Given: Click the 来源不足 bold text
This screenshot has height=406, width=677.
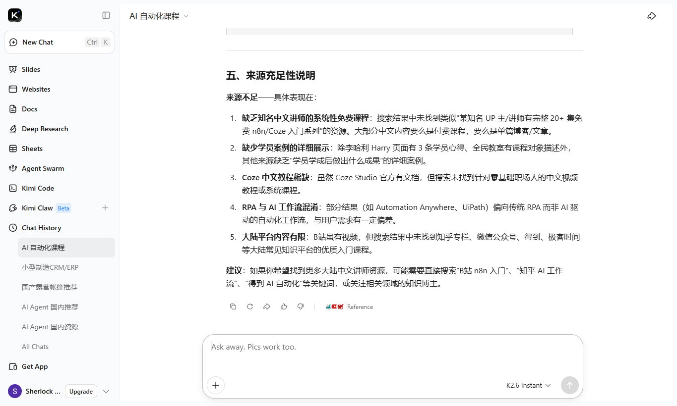Looking at the screenshot, I should tap(242, 97).
